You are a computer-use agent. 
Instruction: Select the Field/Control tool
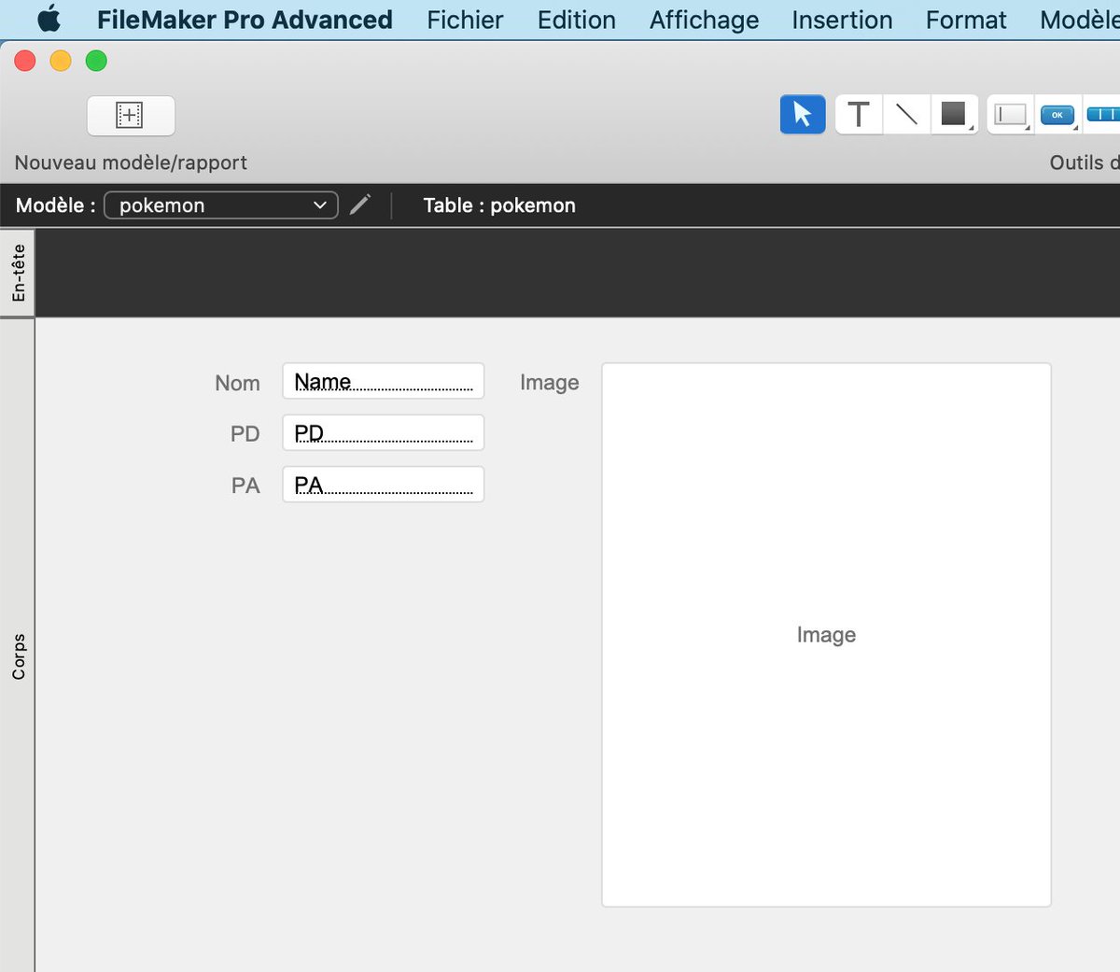pos(1011,115)
